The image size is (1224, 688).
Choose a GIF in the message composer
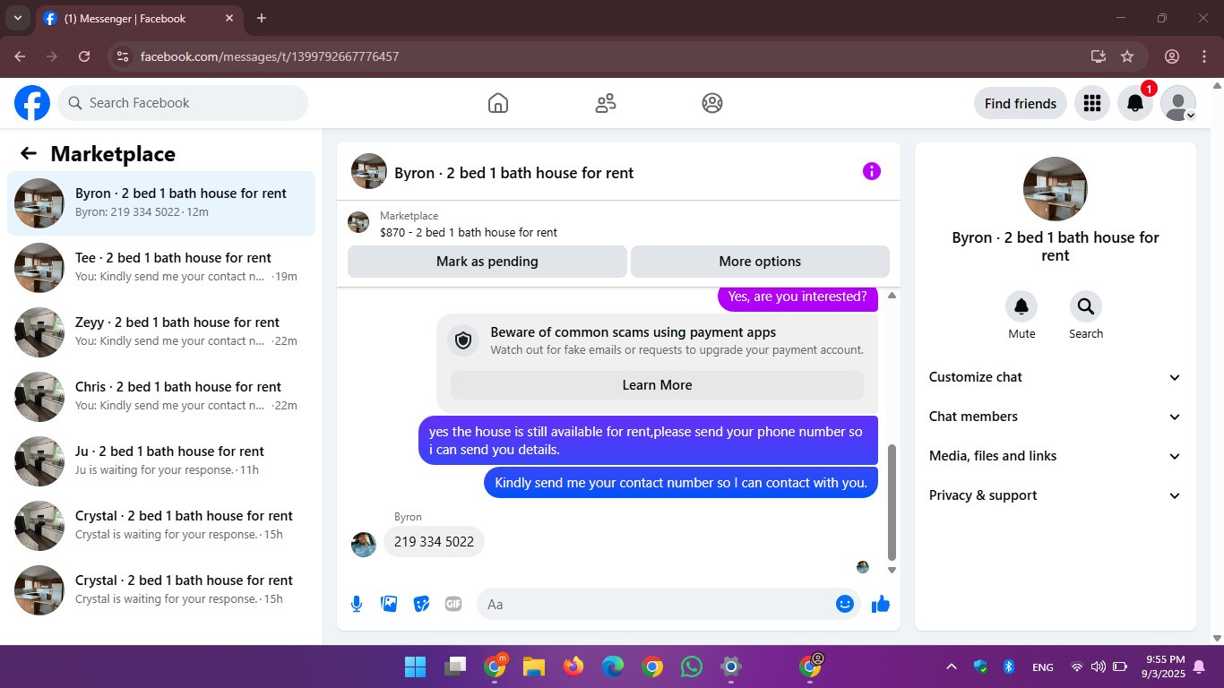453,604
